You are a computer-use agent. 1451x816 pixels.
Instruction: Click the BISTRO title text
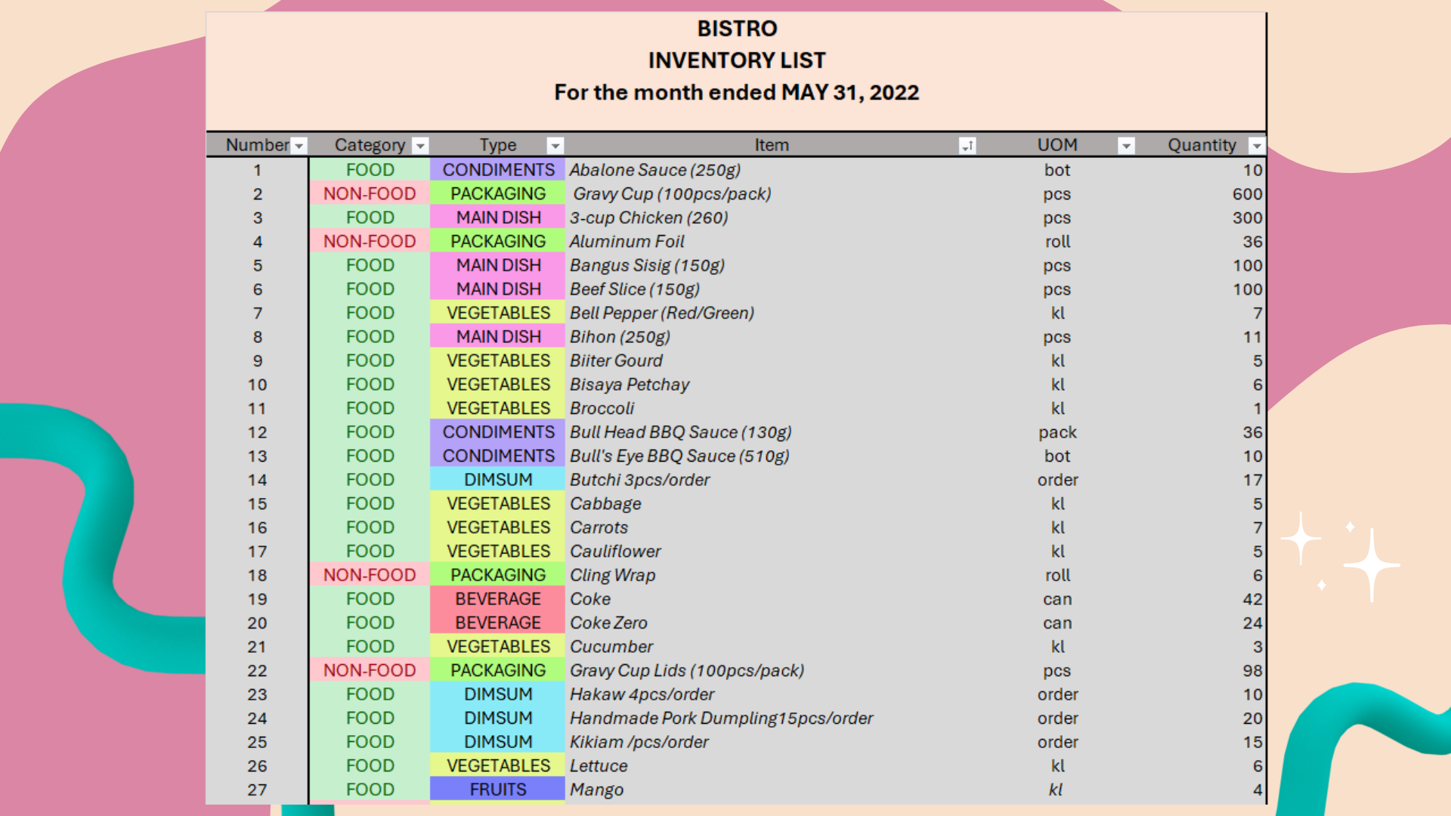(737, 29)
